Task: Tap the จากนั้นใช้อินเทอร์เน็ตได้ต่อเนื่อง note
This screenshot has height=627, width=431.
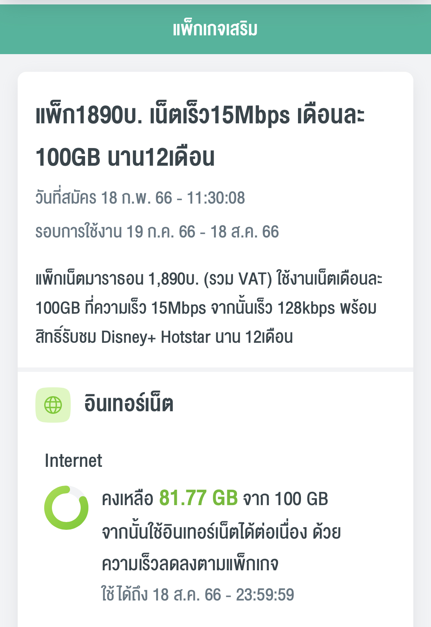Action: (204, 532)
